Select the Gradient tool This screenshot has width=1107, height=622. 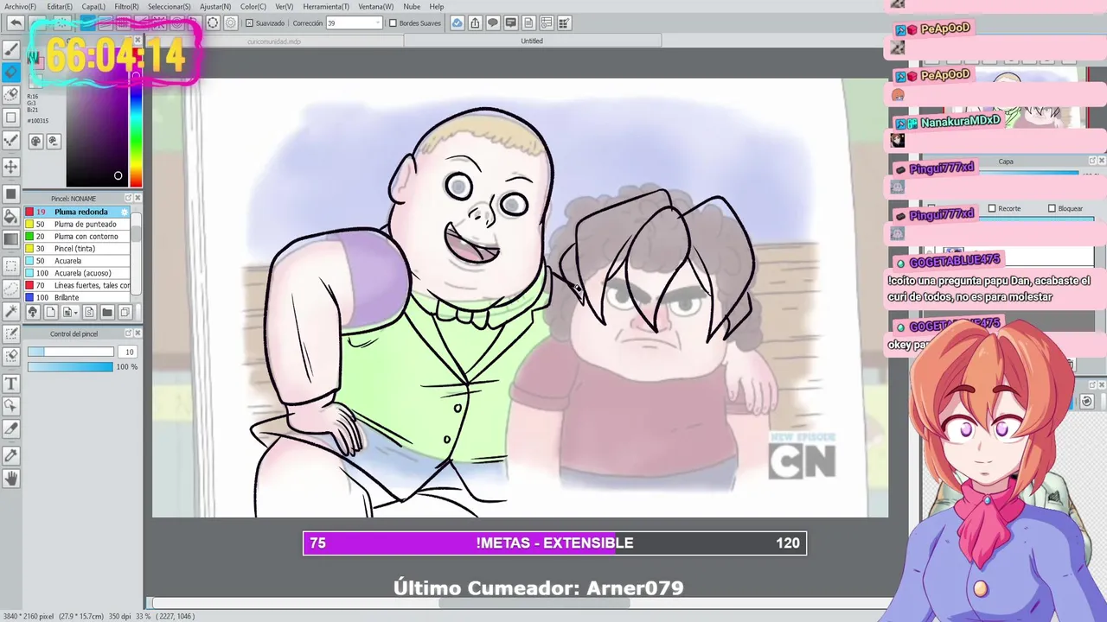click(11, 239)
